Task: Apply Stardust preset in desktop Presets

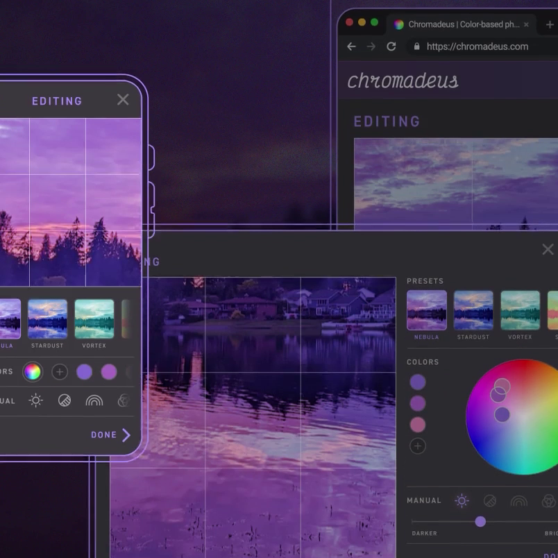Action: [x=473, y=310]
